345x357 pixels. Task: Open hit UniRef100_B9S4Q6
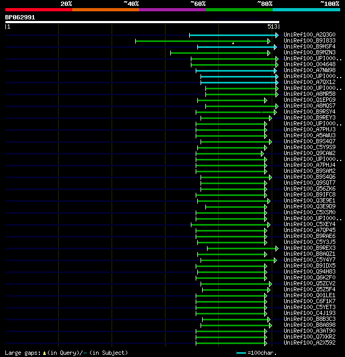(x=309, y=177)
